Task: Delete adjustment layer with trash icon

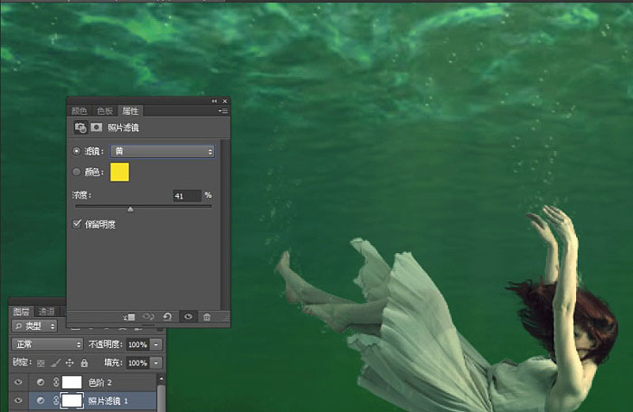Action: point(207,317)
